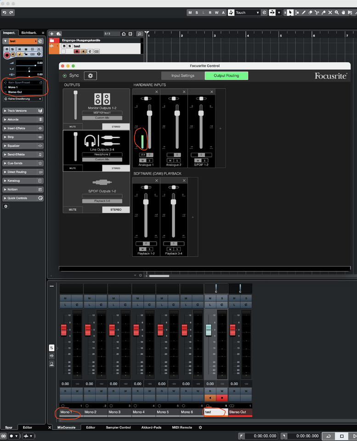This screenshot has height=441, width=357.
Task: Switch to the Input Settings tab
Action: [183, 76]
